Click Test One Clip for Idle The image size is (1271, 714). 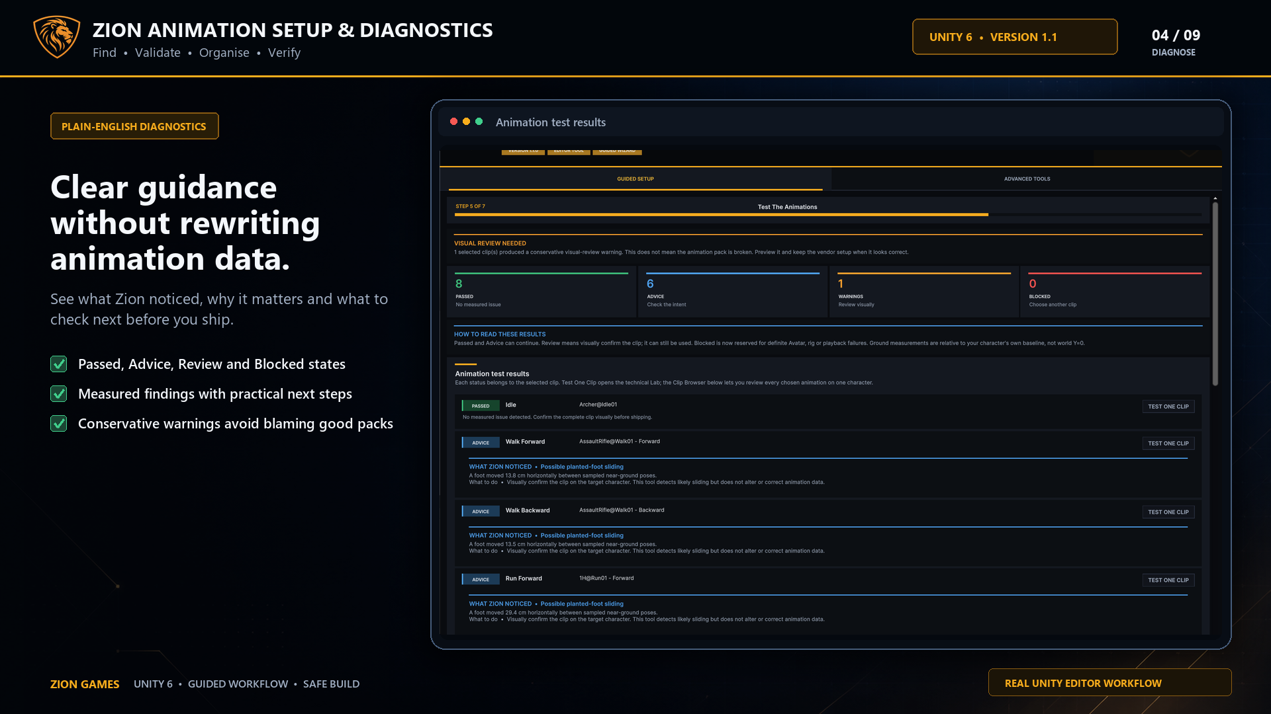click(1168, 407)
